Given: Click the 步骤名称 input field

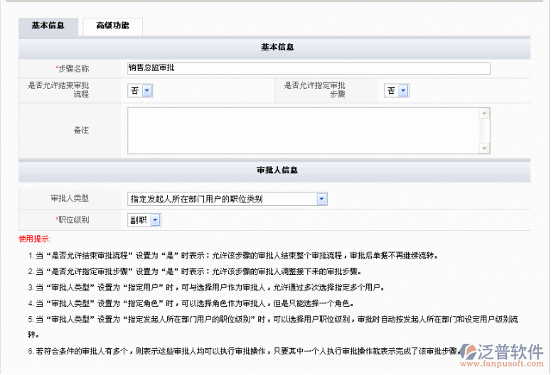Looking at the screenshot, I should pos(309,68).
